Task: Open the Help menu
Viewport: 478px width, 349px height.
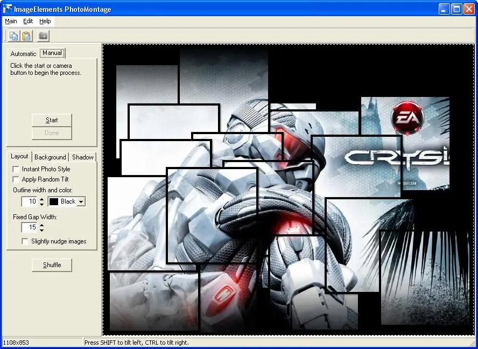Action: (45, 21)
